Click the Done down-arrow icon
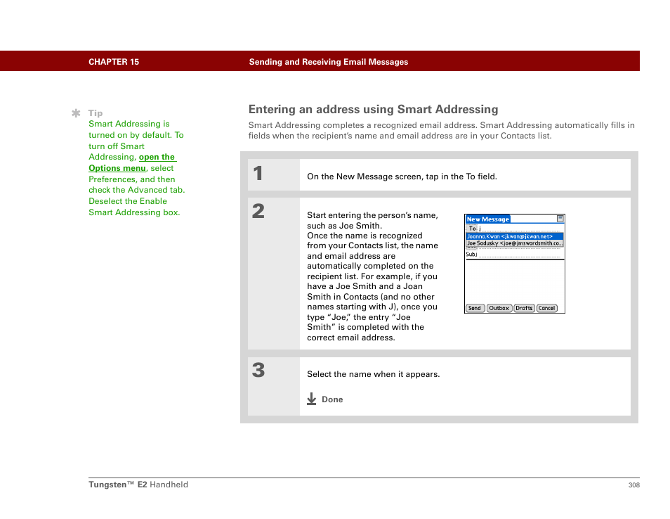670x519 pixels. pyautogui.click(x=311, y=399)
